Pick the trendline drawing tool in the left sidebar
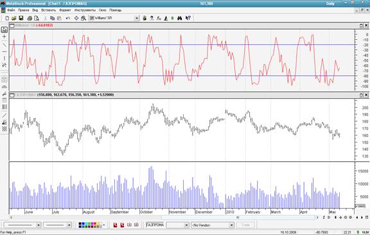370x235 pixels. pos(4,44)
